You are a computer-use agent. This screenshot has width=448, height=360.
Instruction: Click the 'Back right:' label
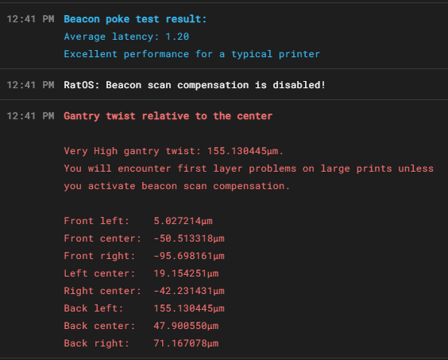point(97,343)
